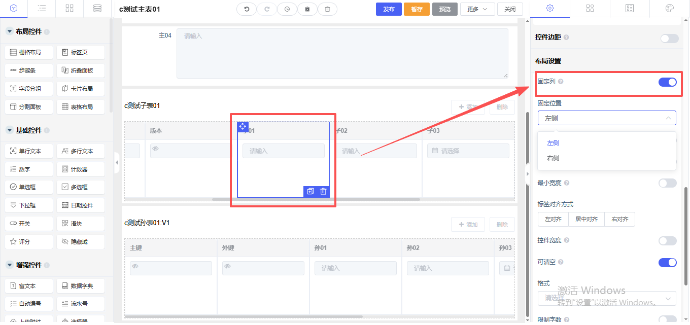The width and height of the screenshot is (690, 325).
Task: Open the palette theme tab icon
Action: coord(669,9)
